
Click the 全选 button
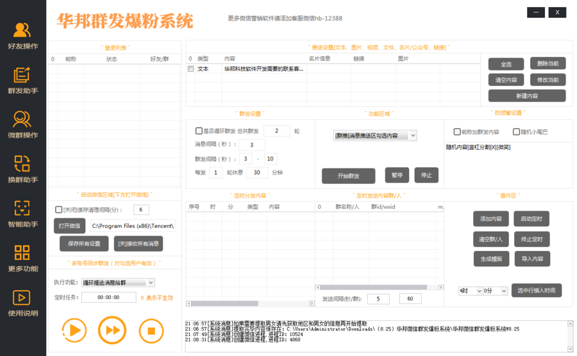506,64
